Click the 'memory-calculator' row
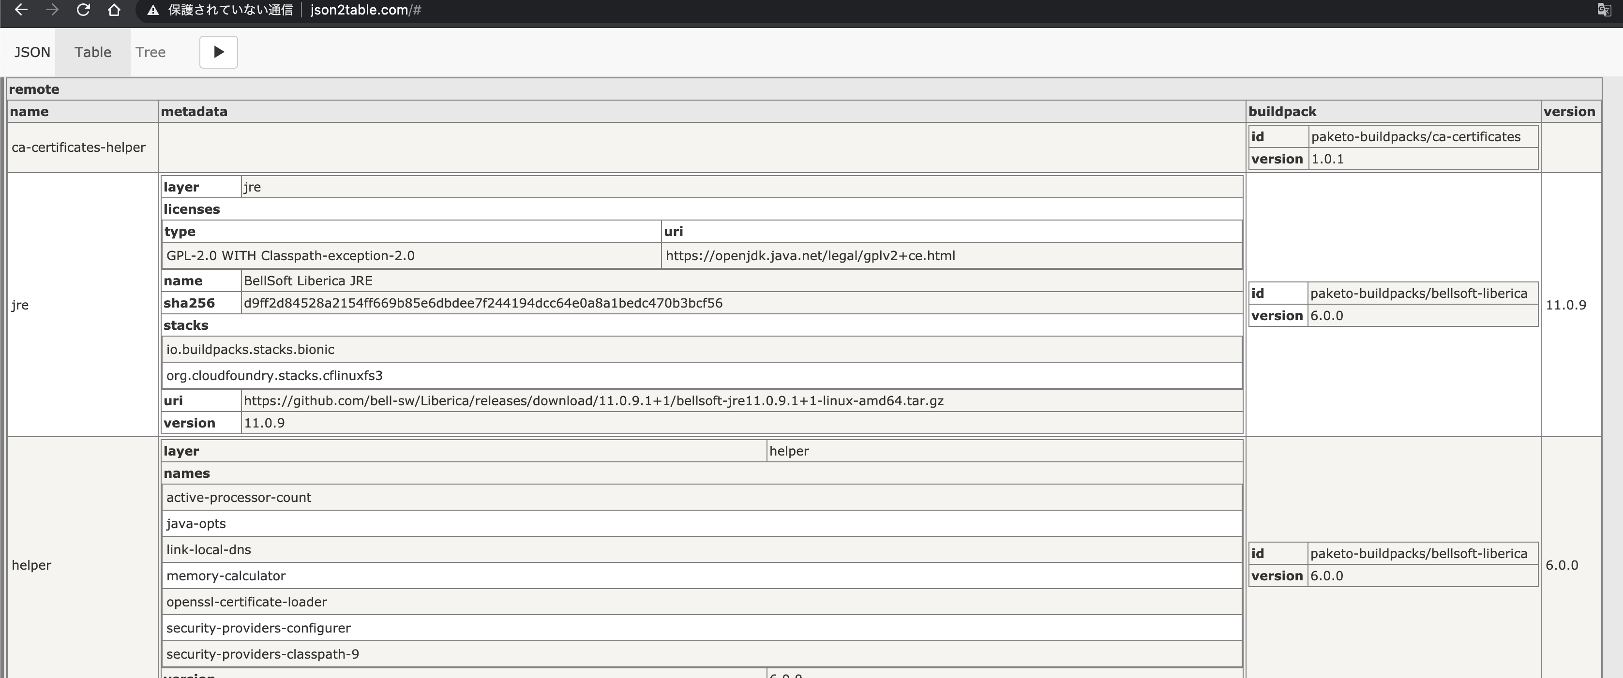This screenshot has height=678, width=1623. pos(702,576)
